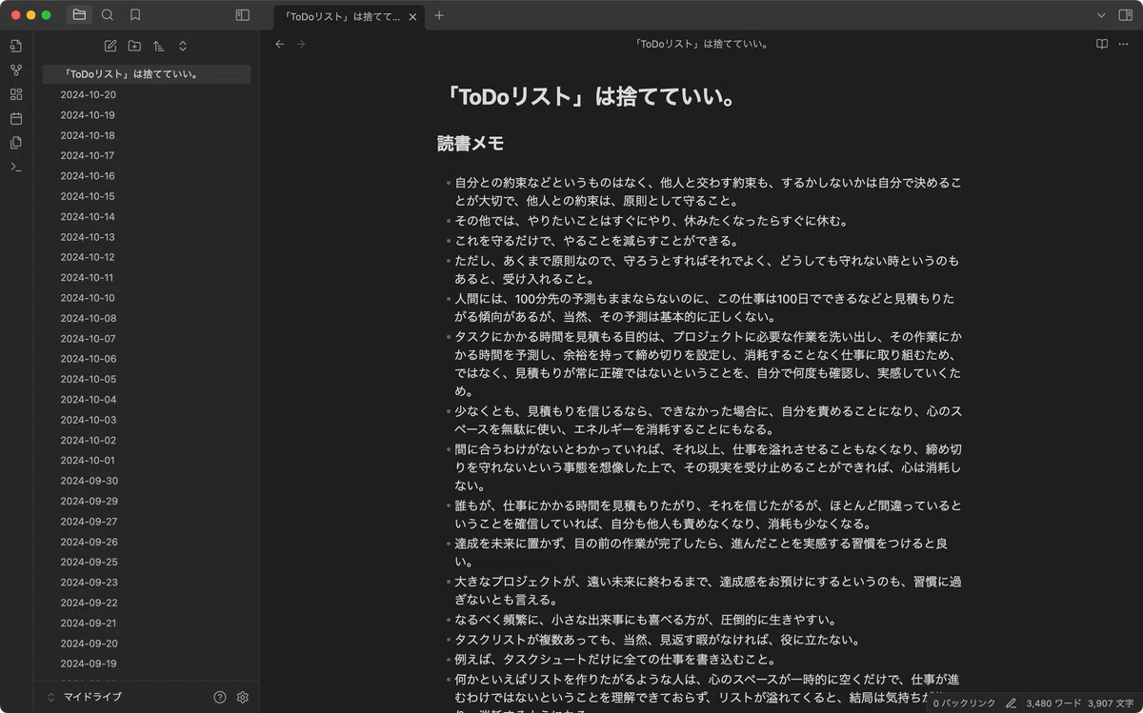Click the 3,907 文字 character count
Viewport: 1143px width, 713px height.
(1111, 703)
